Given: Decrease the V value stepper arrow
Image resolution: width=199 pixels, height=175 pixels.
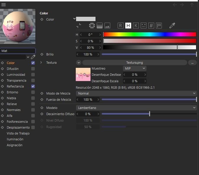Looking at the screenshot, I should (x=81, y=48).
